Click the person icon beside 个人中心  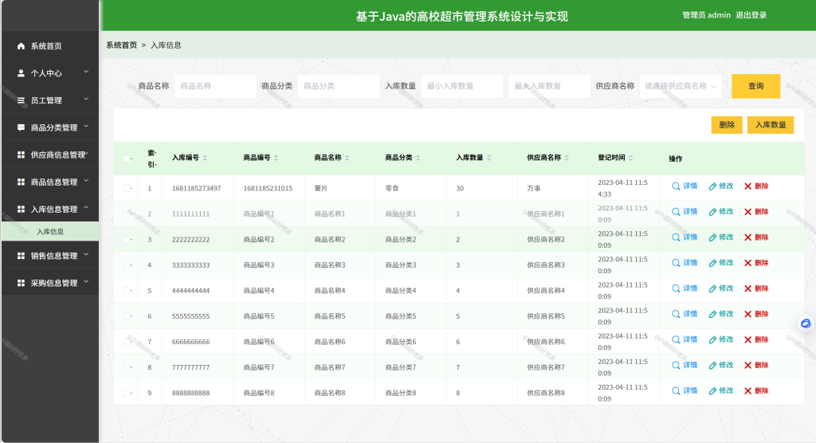pos(21,73)
